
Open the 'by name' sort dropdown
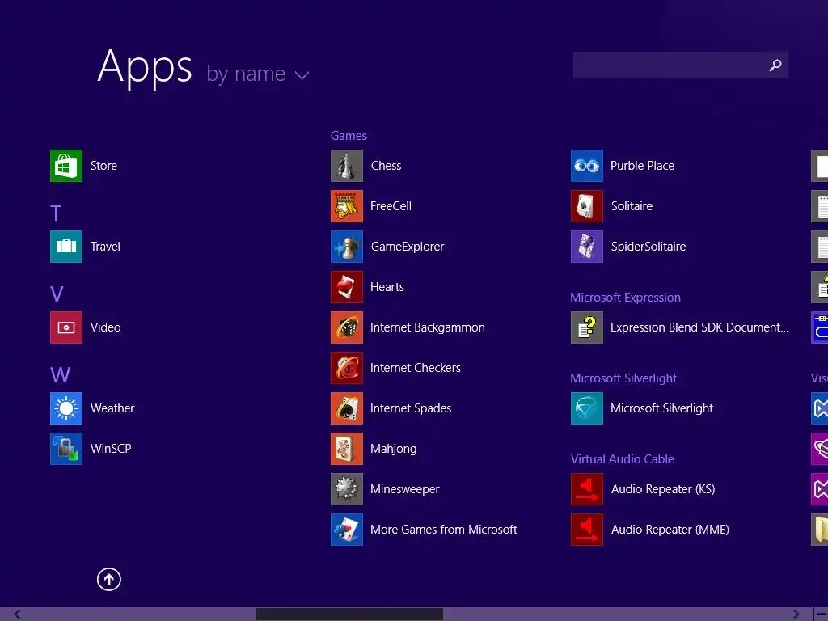tap(258, 74)
